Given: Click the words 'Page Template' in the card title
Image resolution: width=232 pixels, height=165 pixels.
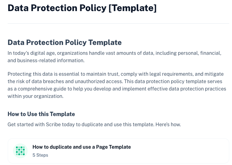Looking at the screenshot, I should click(x=114, y=147).
